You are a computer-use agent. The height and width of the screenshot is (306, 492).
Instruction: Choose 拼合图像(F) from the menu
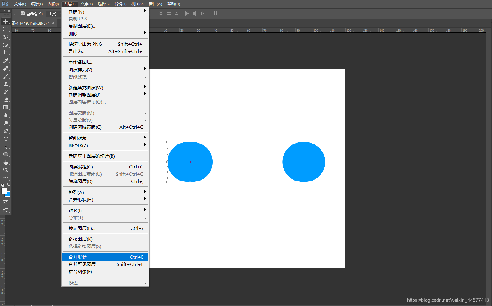105,271
